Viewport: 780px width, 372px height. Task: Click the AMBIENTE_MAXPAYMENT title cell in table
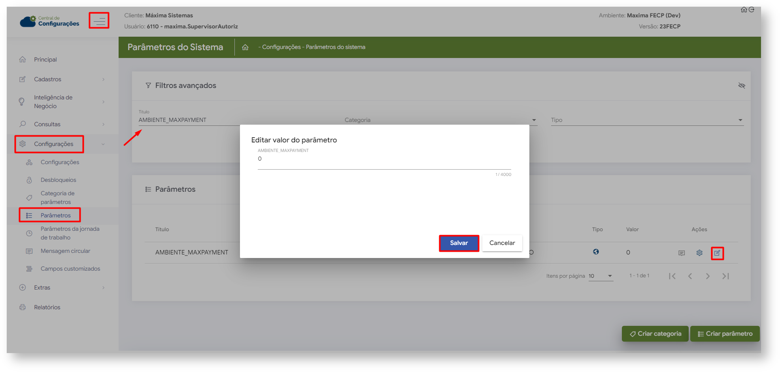192,252
